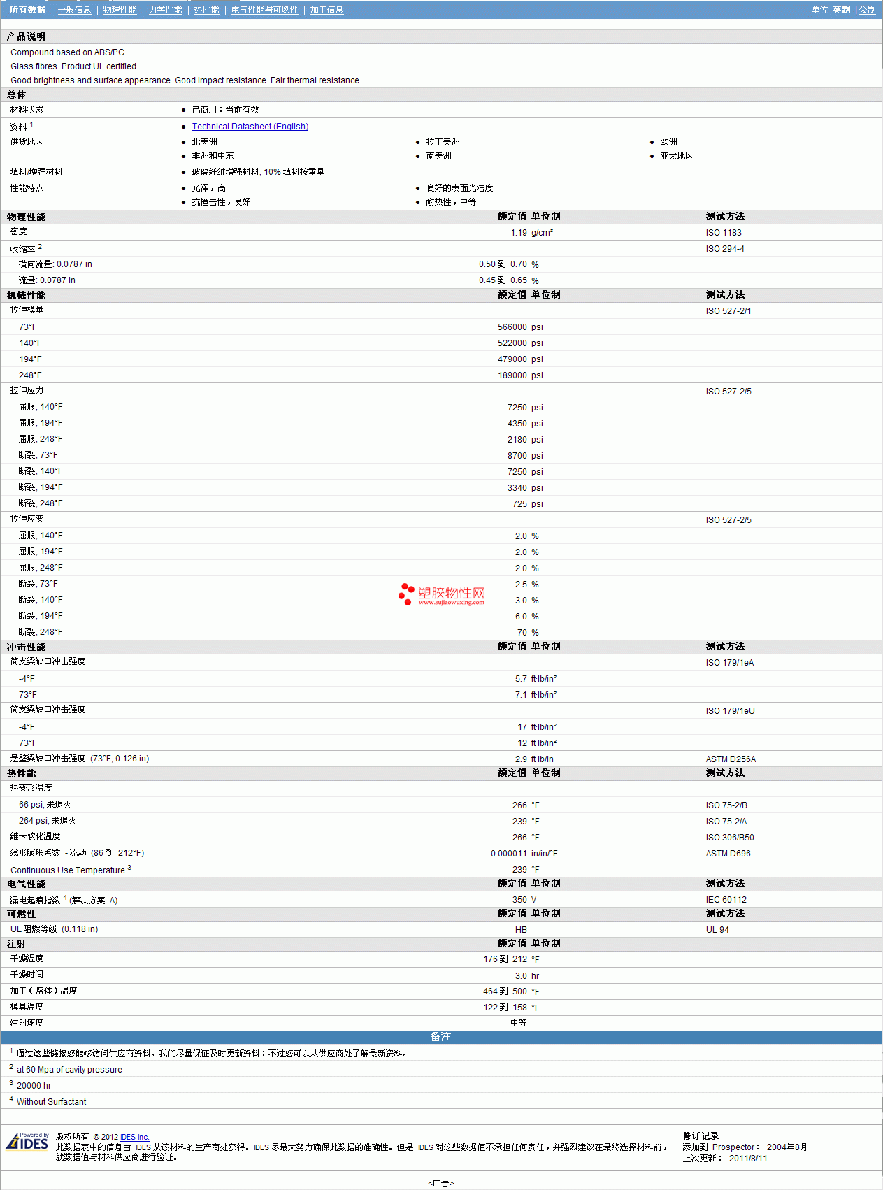The height and width of the screenshot is (1190, 883).
Task: Select ISO 306/B50 test method
Action: (x=730, y=838)
